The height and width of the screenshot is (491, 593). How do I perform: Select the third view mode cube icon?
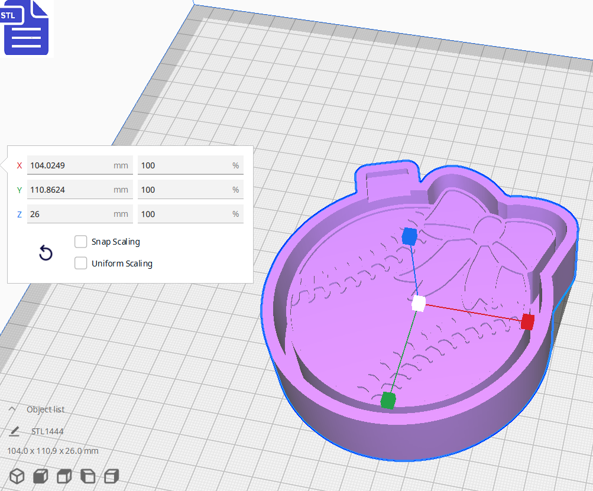pyautogui.click(x=63, y=476)
